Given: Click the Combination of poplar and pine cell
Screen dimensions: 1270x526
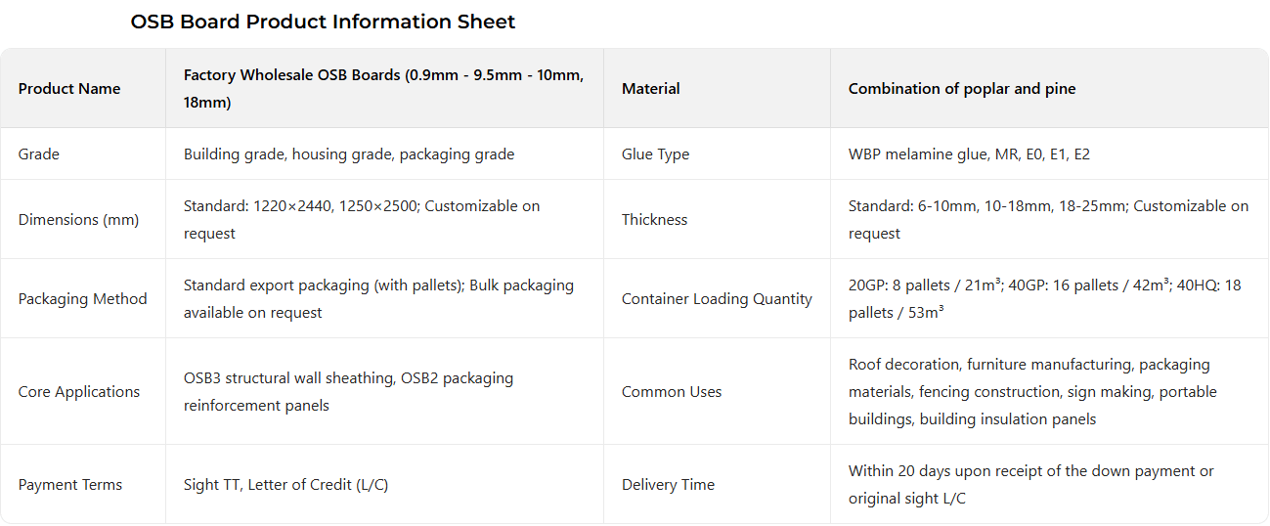Looking at the screenshot, I should point(962,89).
